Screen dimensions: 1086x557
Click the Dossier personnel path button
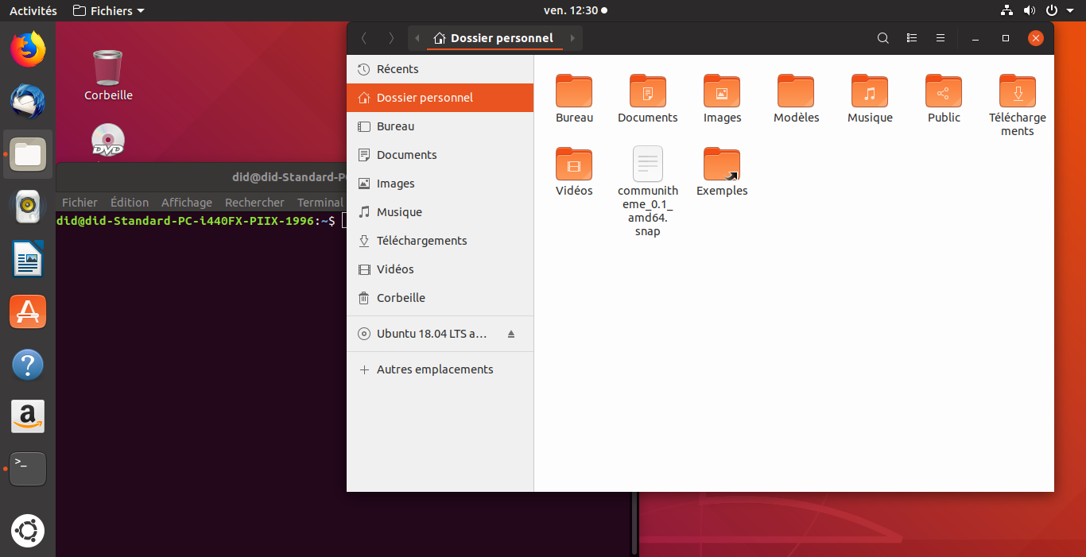pos(495,38)
